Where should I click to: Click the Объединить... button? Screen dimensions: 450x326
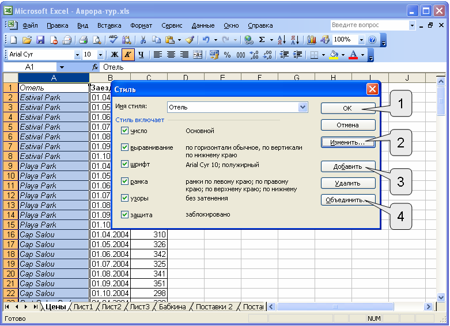(x=348, y=200)
